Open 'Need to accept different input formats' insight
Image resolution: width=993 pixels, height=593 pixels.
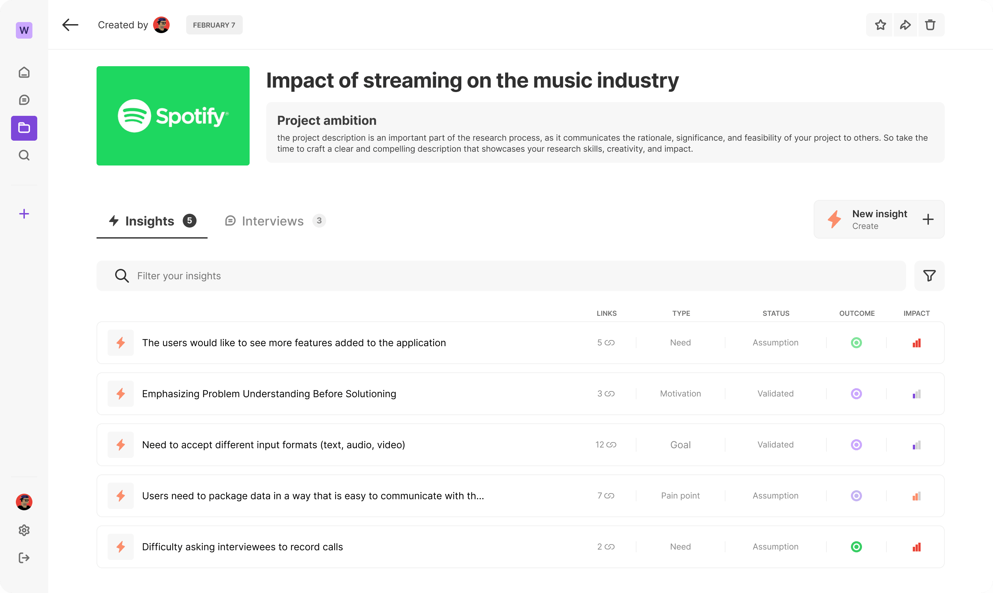pos(520,445)
